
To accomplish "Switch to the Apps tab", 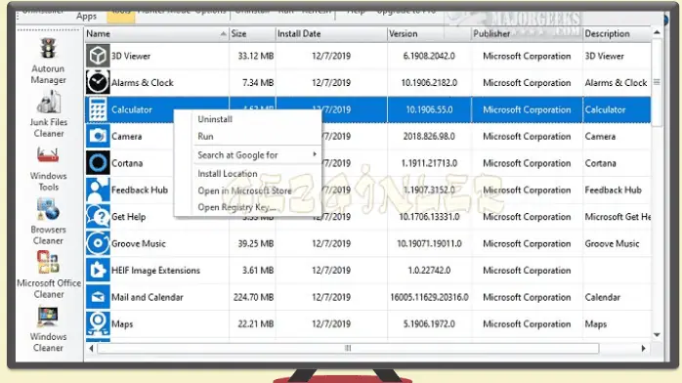I will tap(86, 16).
